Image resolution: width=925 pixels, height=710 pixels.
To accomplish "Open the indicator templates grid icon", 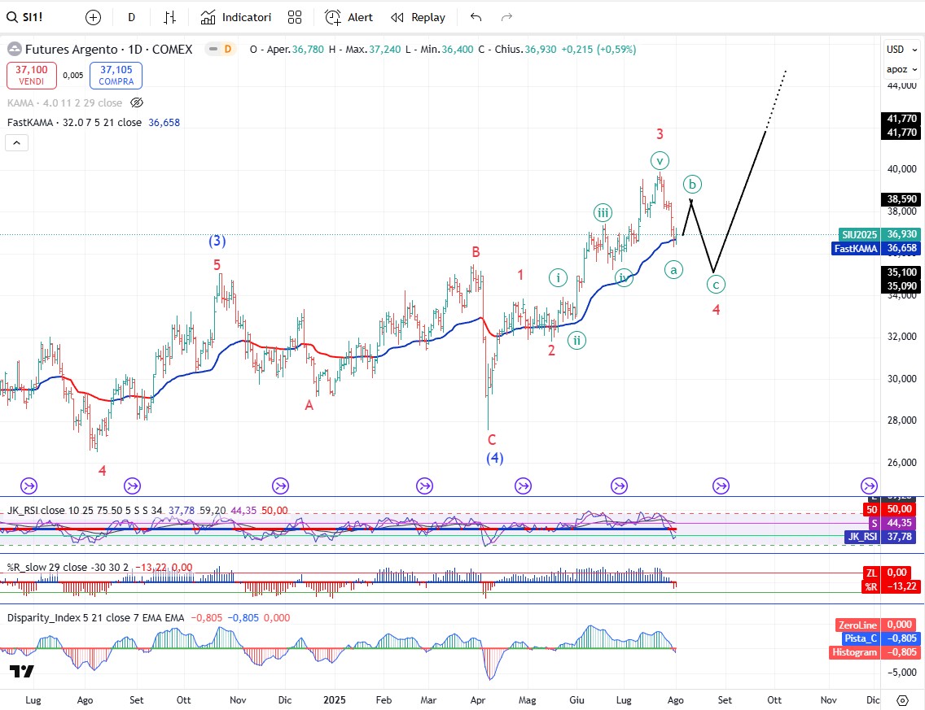I will point(295,17).
